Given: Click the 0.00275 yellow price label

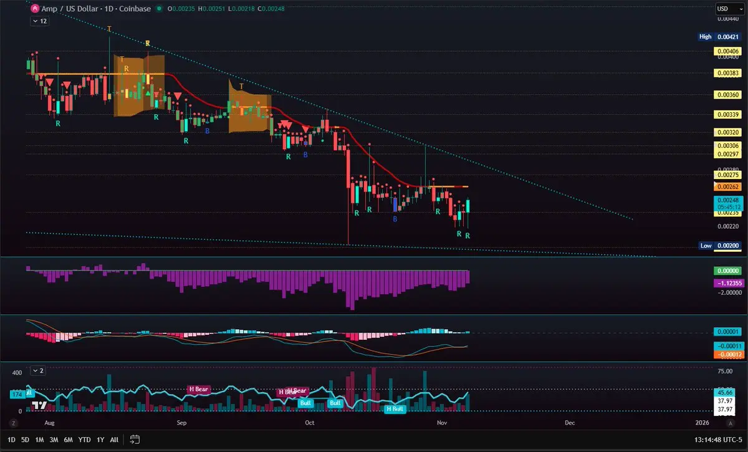Looking at the screenshot, I should [x=727, y=176].
